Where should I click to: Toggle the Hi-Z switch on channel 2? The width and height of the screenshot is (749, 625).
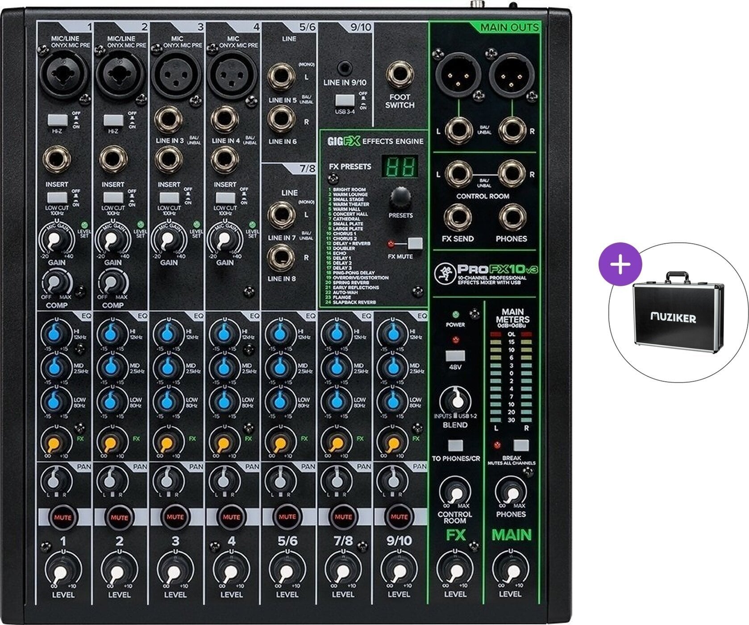113,120
